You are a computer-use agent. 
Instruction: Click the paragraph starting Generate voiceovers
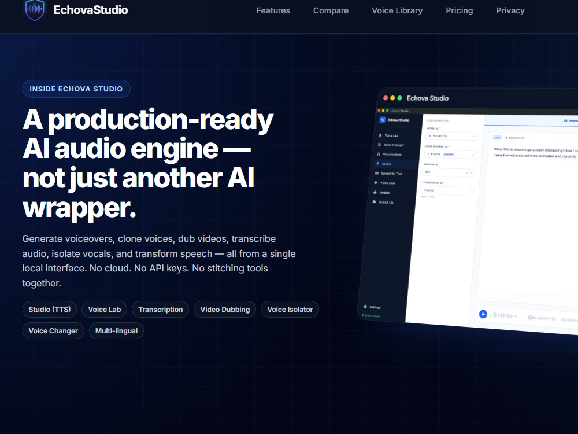pyautogui.click(x=159, y=261)
